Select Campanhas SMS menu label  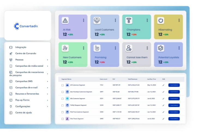pos(24,81)
